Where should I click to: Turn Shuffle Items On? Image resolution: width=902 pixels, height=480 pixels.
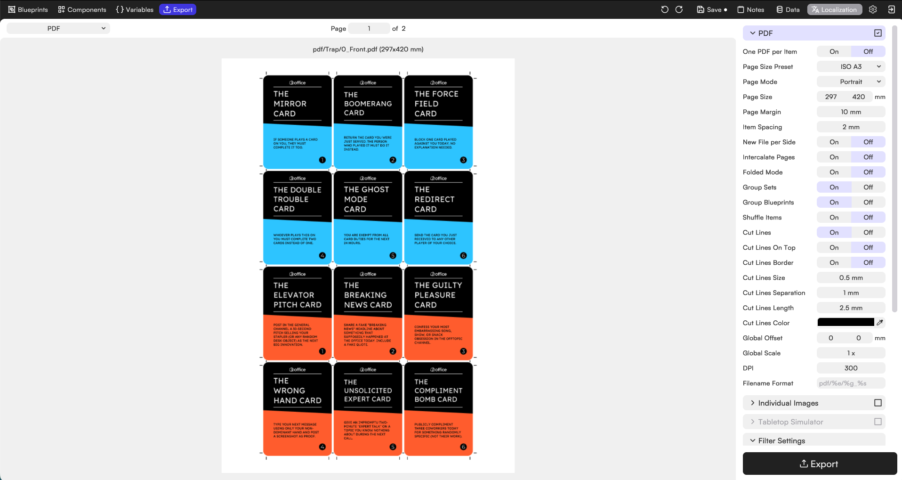click(834, 217)
